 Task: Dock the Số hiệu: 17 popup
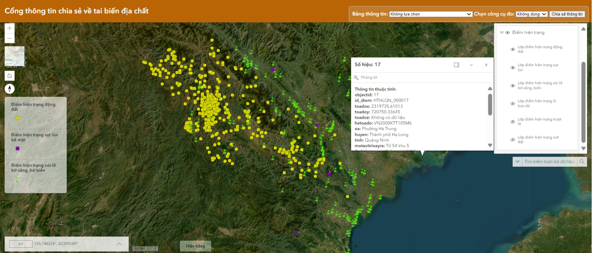click(x=456, y=65)
